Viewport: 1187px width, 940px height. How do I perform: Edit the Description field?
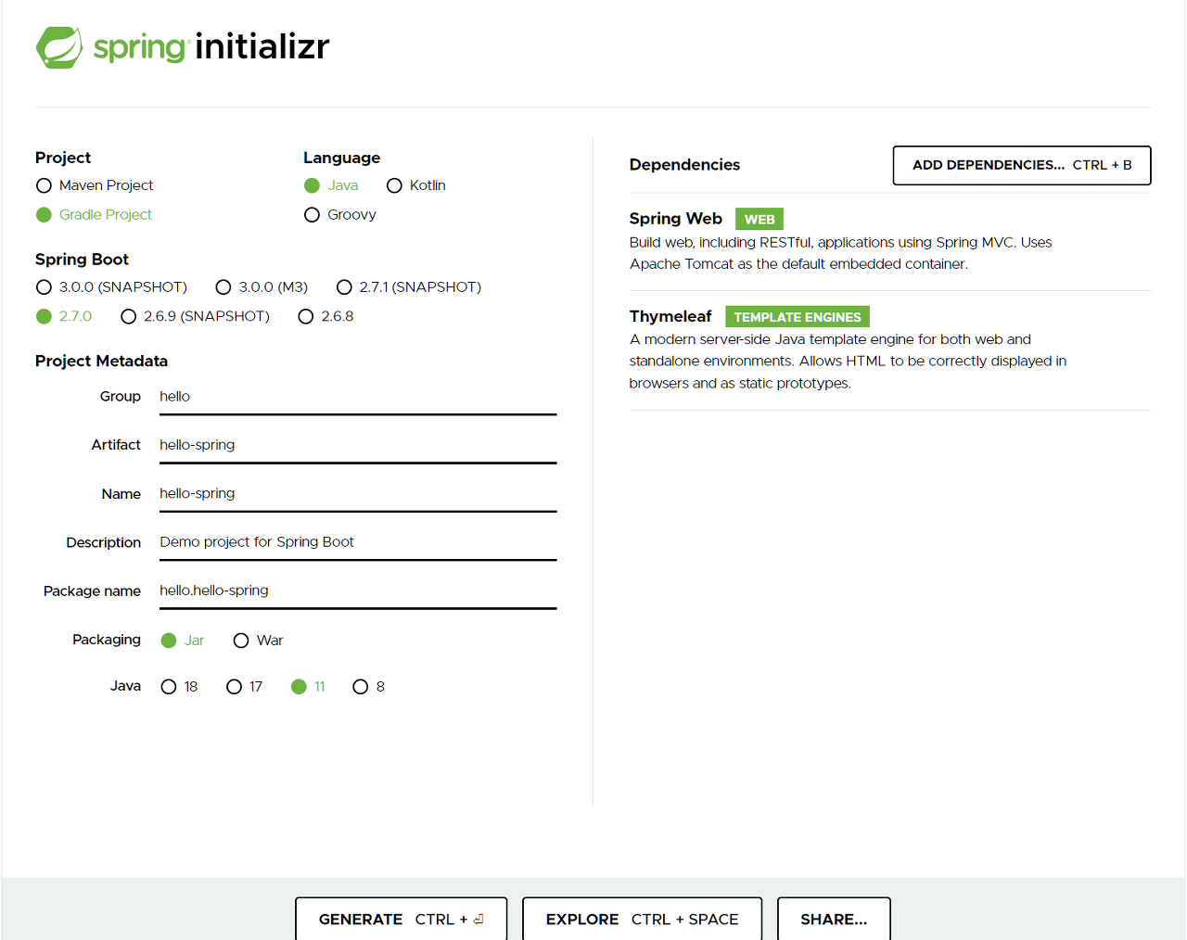tap(358, 542)
